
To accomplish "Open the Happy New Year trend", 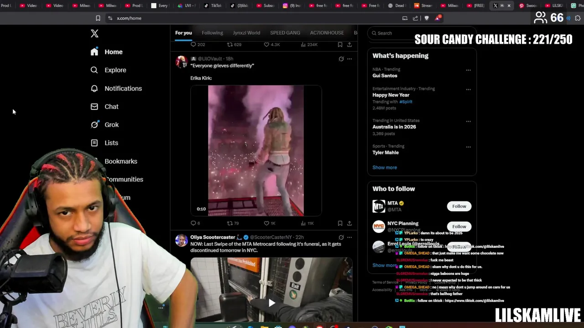I will pyautogui.click(x=391, y=95).
